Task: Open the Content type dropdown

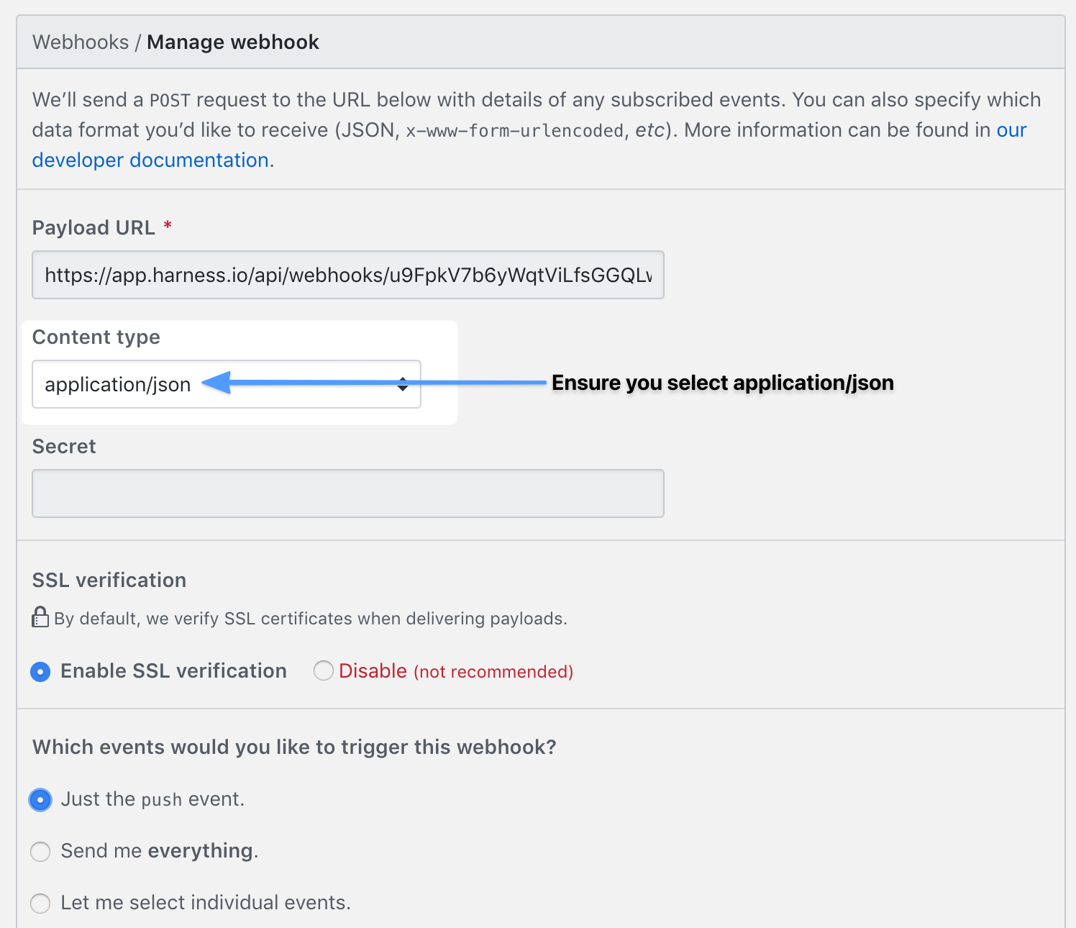Action: (227, 384)
